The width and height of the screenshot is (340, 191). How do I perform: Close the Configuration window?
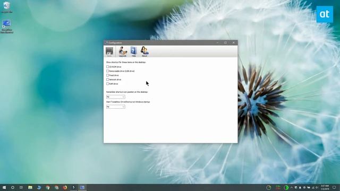tap(234, 42)
